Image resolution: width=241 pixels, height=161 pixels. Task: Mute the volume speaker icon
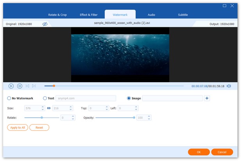[229, 86]
